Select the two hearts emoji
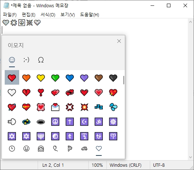Viewport: 194px width, 170px height. [x=55, y=92]
